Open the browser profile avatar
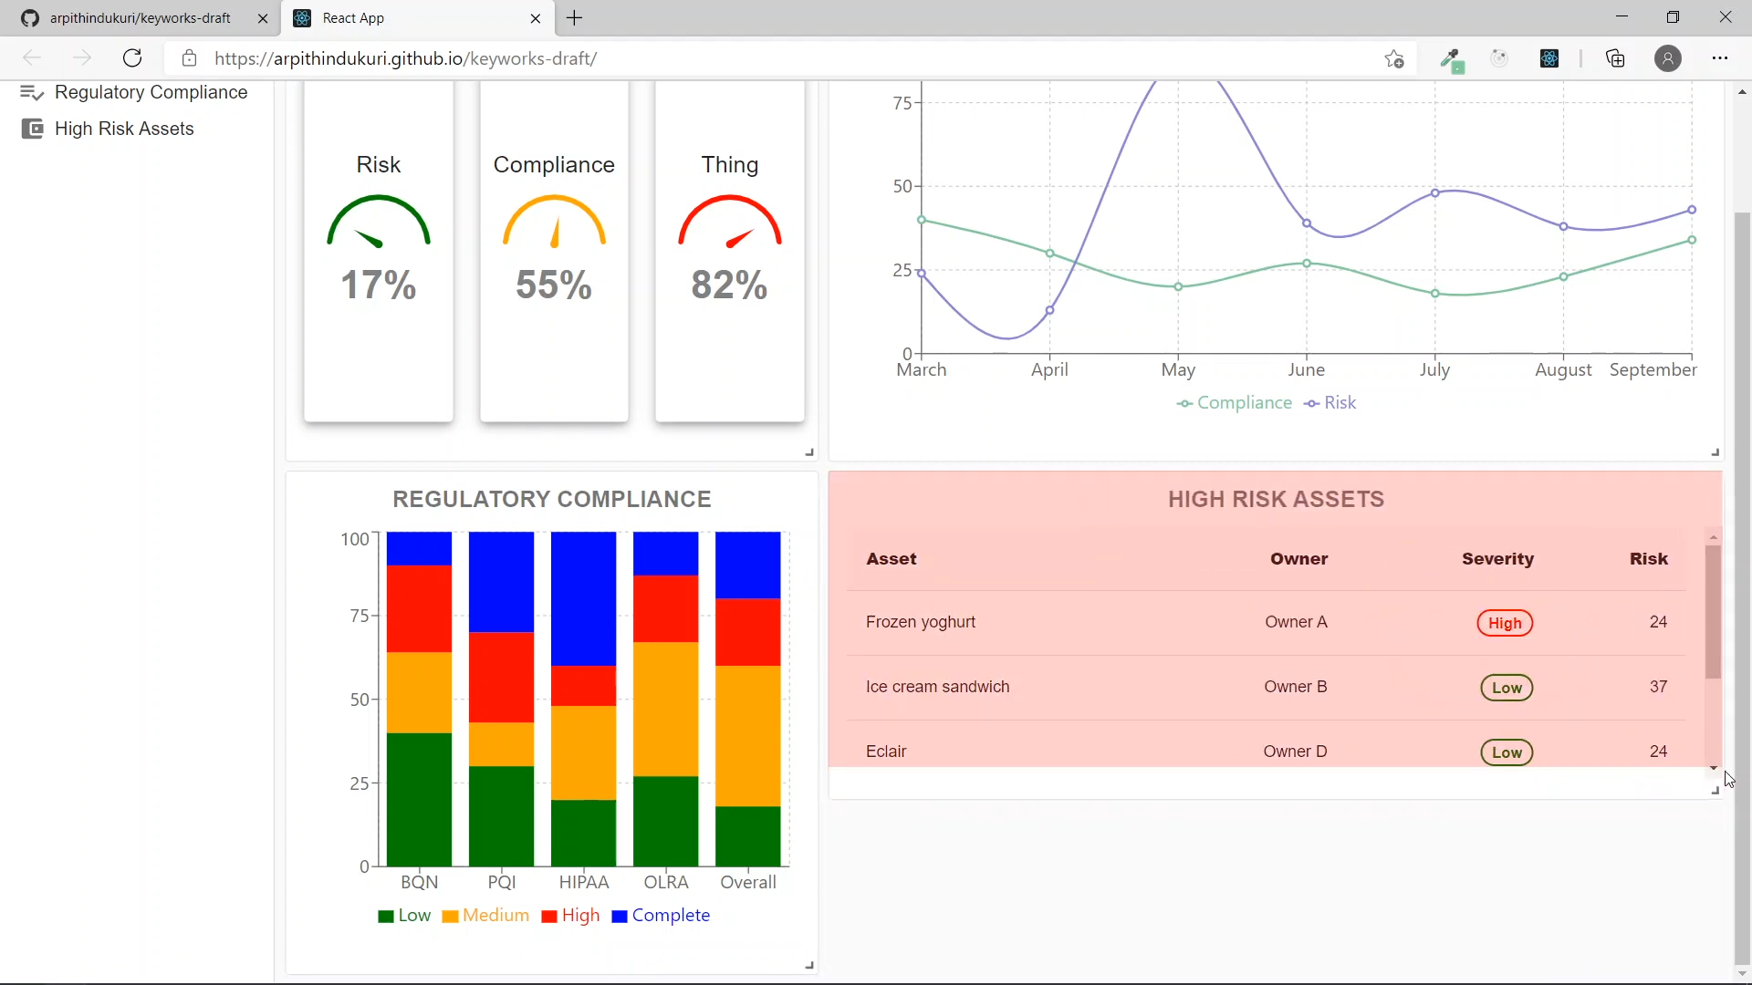This screenshot has height=985, width=1752. [x=1668, y=58]
